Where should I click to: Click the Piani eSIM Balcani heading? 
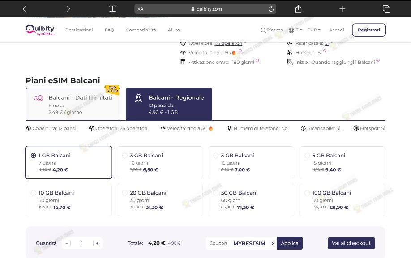pos(63,80)
